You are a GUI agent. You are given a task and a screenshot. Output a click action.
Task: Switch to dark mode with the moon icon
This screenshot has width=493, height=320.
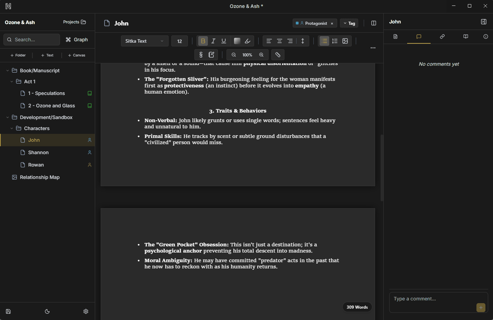[x=47, y=311]
